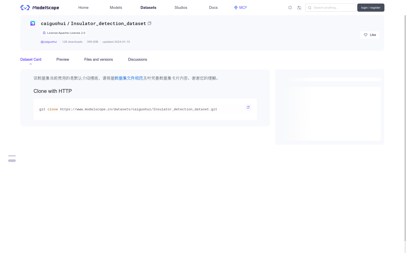Switch to the Preview tab

point(63,59)
